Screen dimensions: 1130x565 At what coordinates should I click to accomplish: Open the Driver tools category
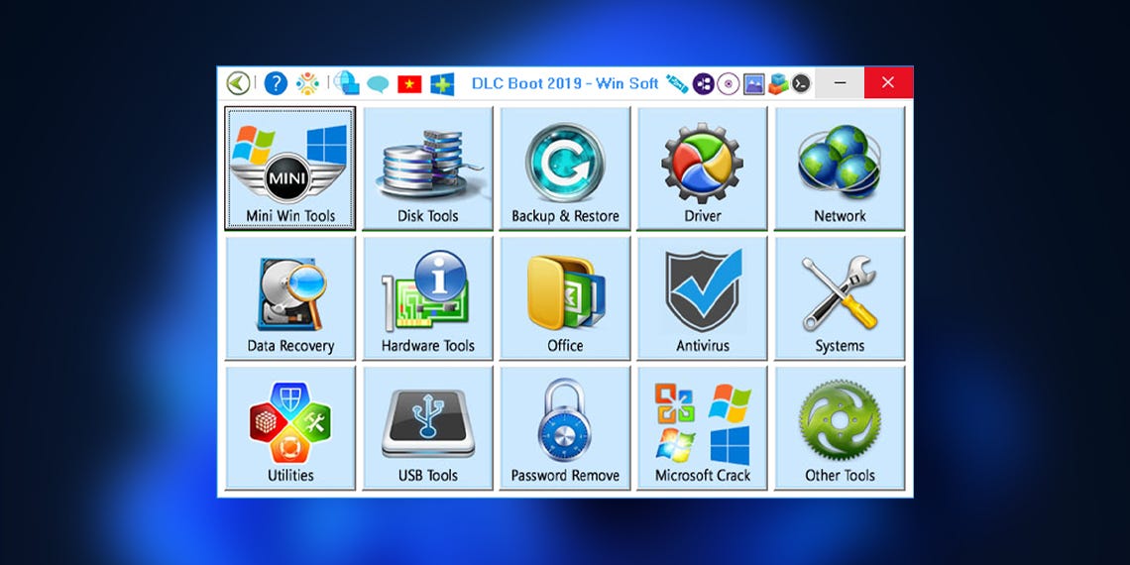click(x=703, y=169)
